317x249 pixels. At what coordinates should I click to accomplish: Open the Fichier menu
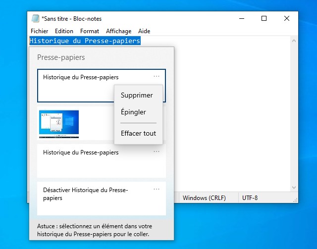pos(40,31)
